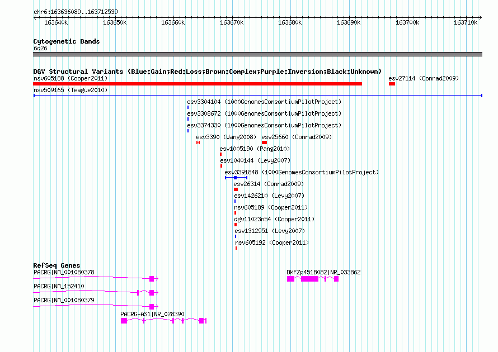Select the small red esv27114 bar
Screen dimensions: 498x352
pos(392,84)
